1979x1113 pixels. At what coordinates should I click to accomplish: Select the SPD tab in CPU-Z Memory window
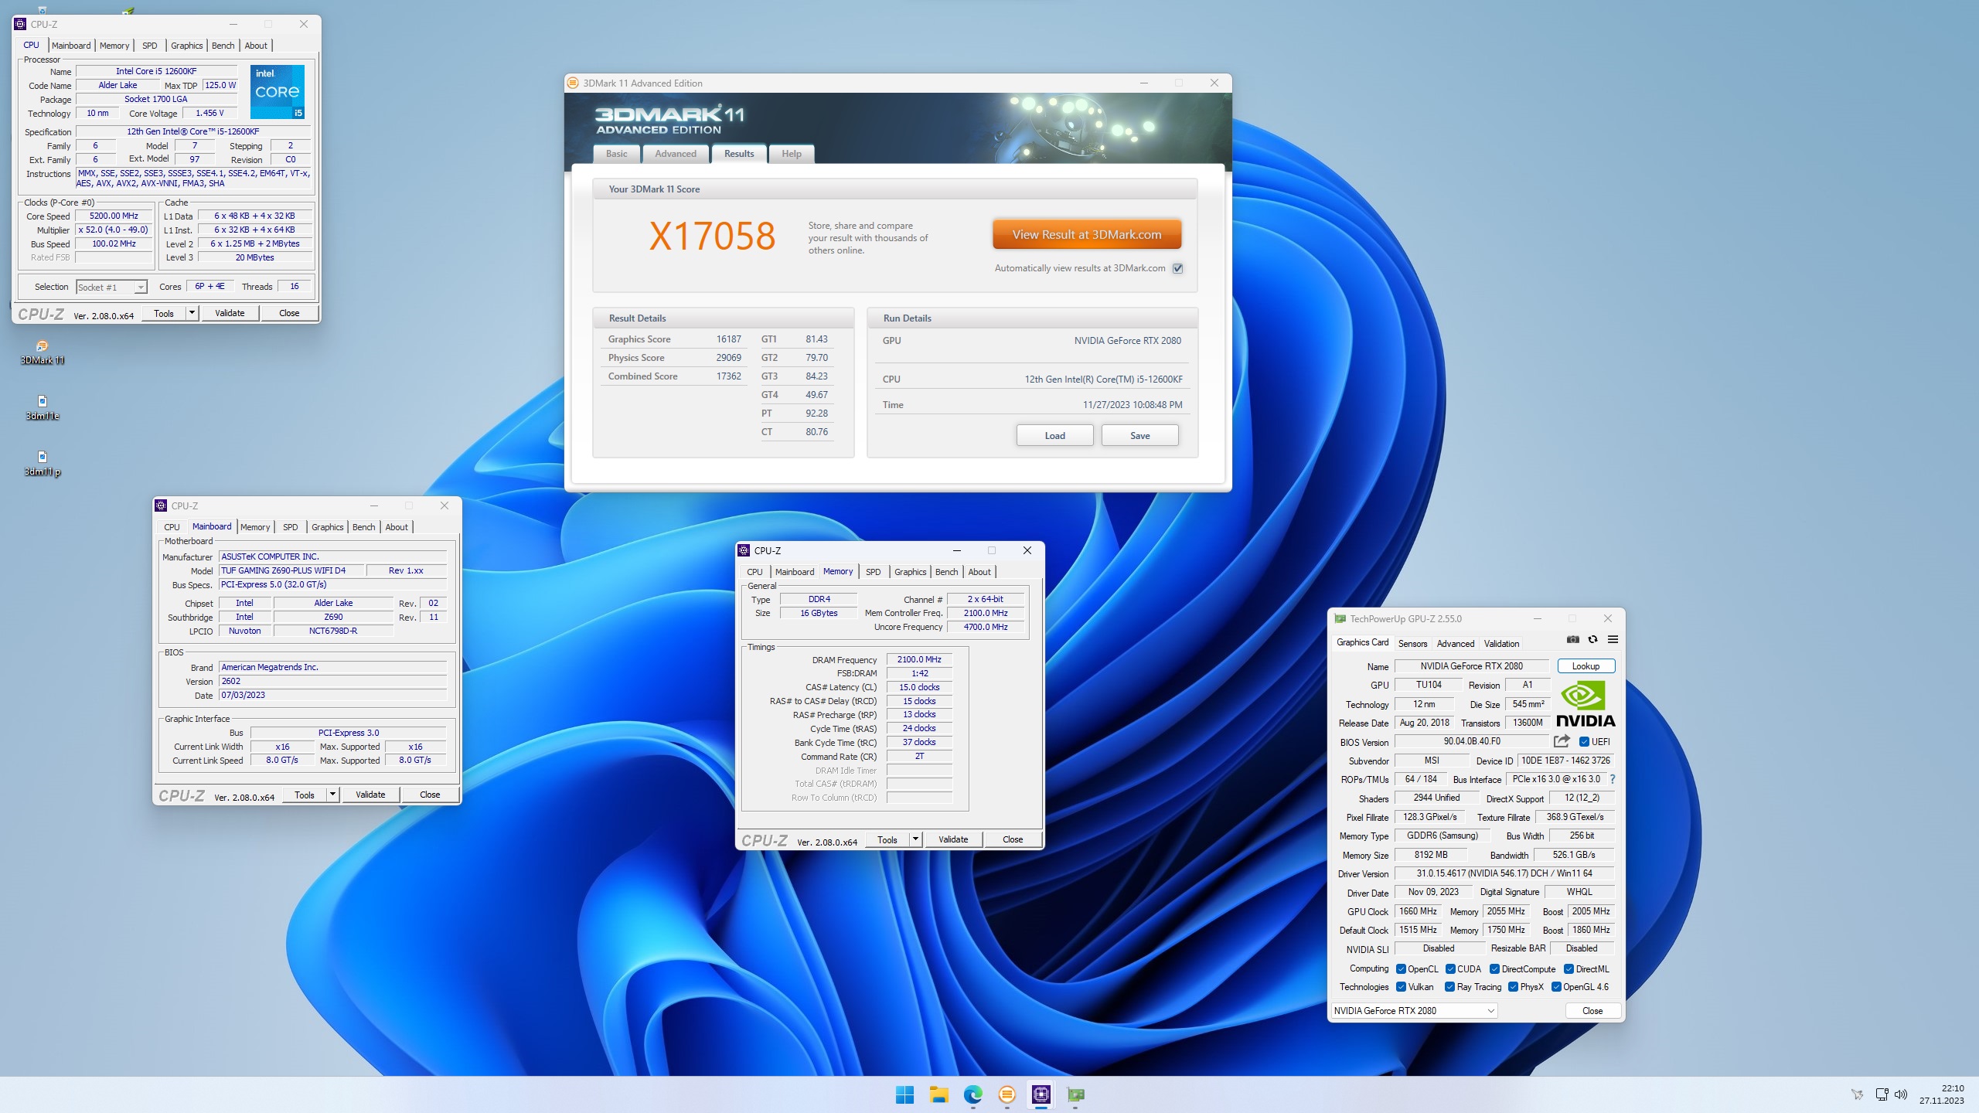click(873, 572)
